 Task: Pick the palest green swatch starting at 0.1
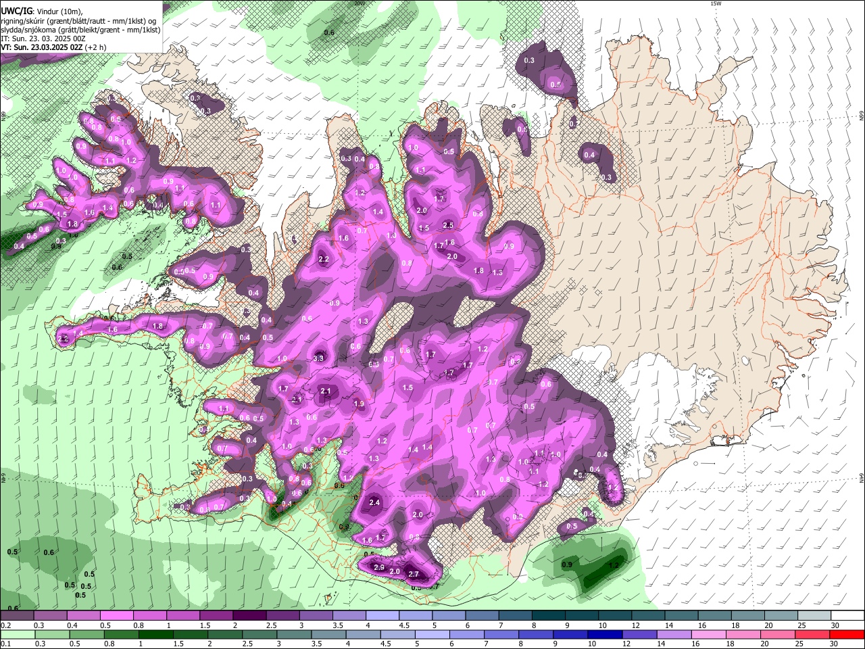[x=16, y=634]
